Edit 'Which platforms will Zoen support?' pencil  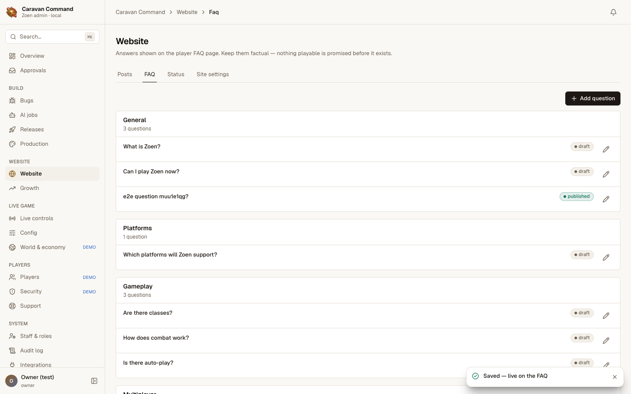tap(606, 257)
